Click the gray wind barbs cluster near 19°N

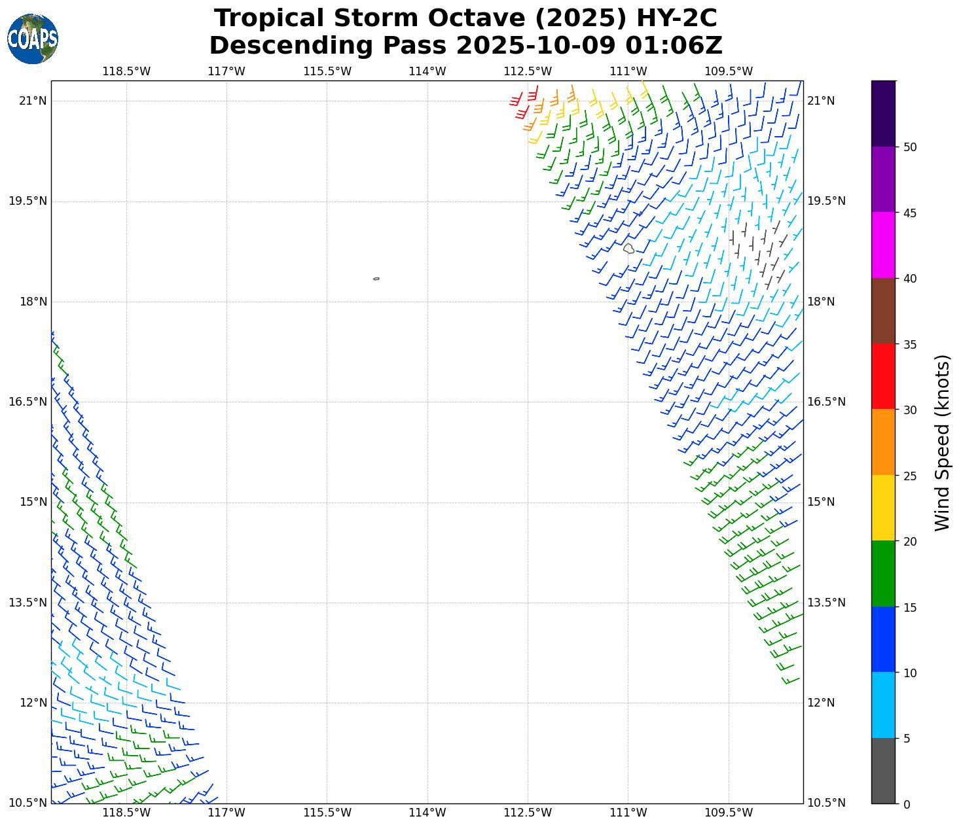point(758,252)
